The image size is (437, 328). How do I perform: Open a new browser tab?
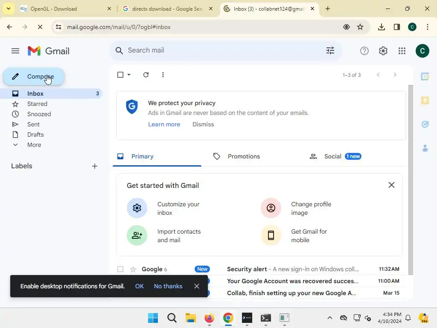328,9
